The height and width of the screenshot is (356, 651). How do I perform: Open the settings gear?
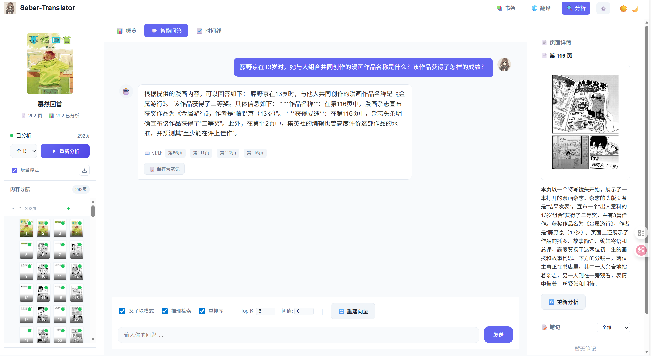pyautogui.click(x=603, y=8)
